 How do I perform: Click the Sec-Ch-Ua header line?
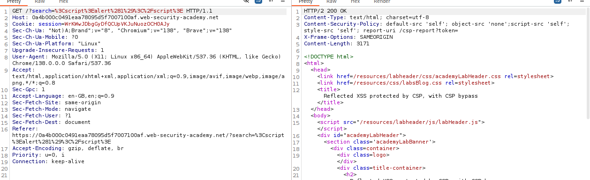122,30
